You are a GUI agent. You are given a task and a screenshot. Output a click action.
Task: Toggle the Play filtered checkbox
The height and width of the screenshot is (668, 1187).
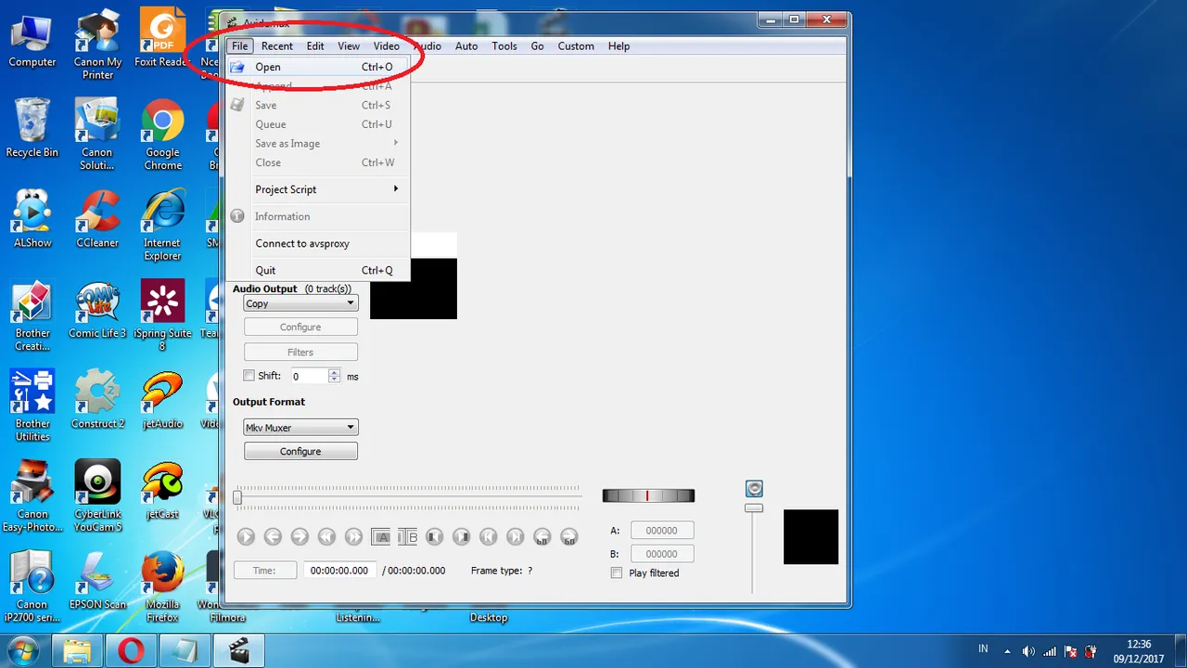coord(617,573)
